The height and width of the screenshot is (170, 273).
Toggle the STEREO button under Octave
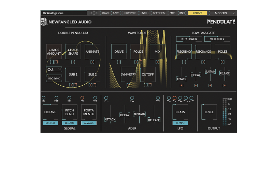[x=50, y=123]
